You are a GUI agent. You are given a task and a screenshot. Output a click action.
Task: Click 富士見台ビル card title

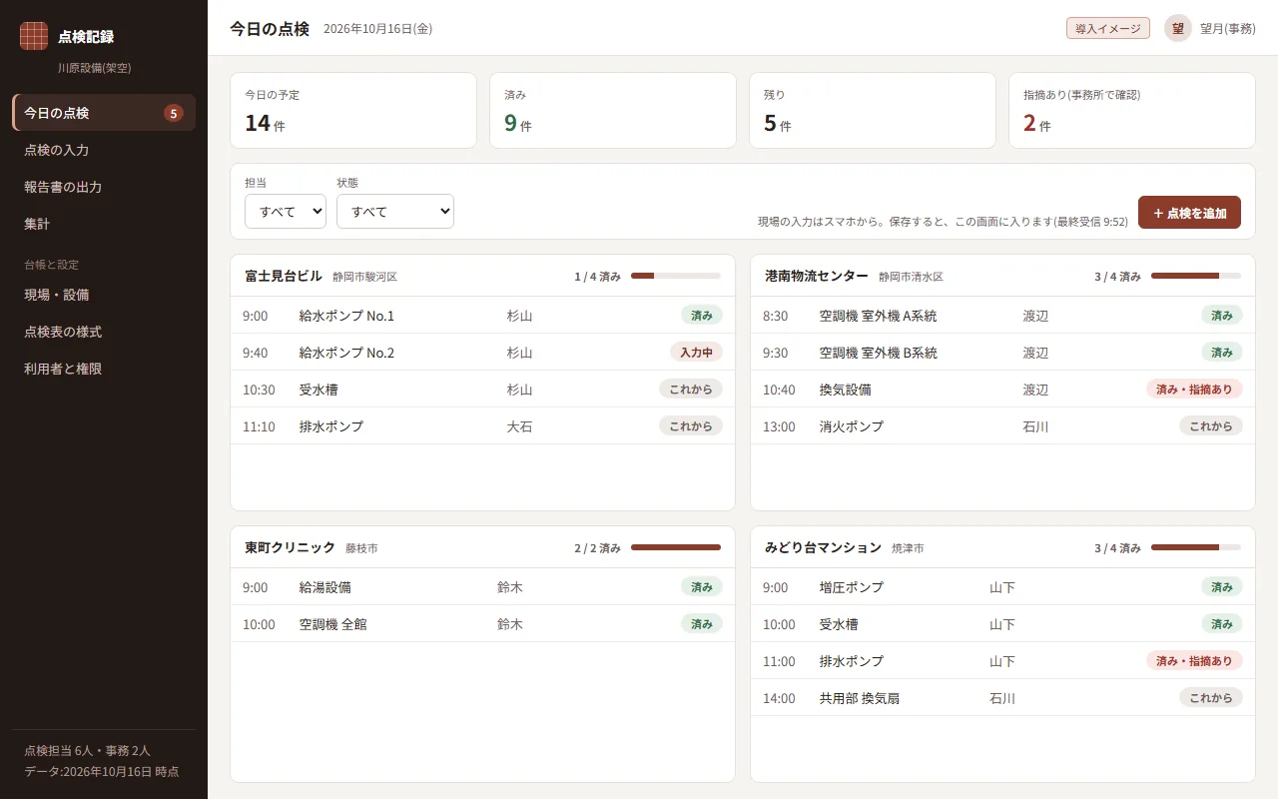pyautogui.click(x=284, y=276)
